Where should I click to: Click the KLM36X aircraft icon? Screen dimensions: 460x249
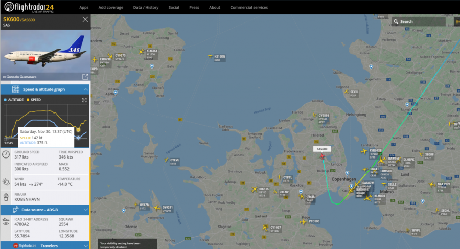point(142,52)
